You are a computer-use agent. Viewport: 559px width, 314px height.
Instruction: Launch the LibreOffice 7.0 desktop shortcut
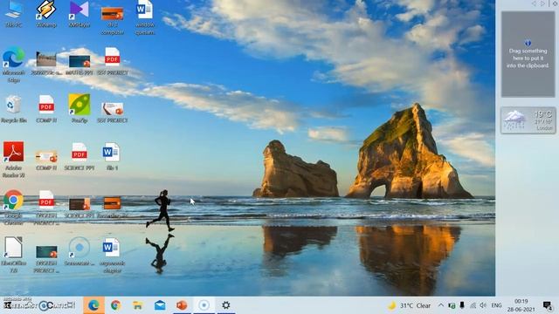tap(14, 254)
